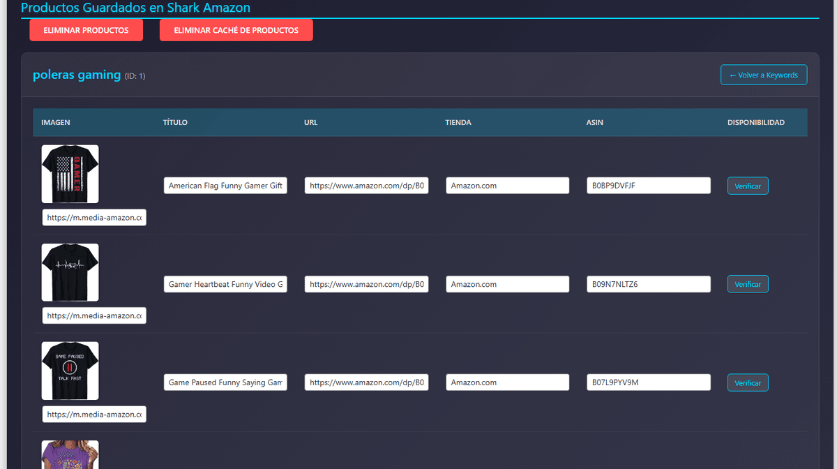Image resolution: width=837 pixels, height=469 pixels.
Task: Verify availability for ASIN B0BP9DVFJF
Action: point(748,186)
